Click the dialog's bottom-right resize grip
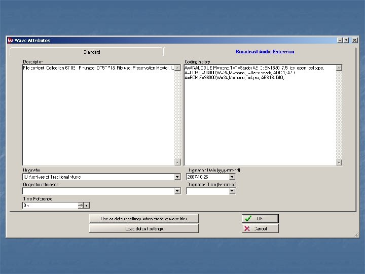 (356, 235)
